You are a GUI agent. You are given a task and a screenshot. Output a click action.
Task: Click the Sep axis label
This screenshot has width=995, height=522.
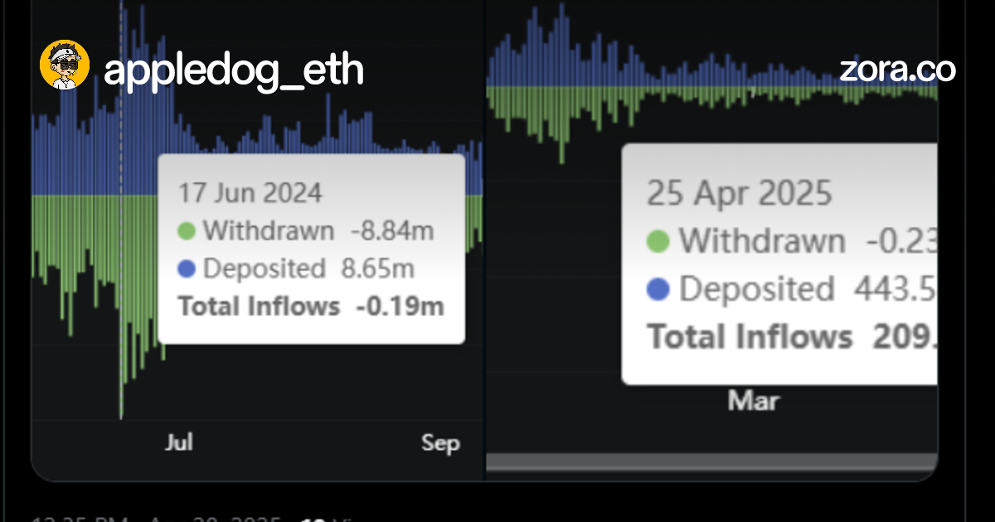click(440, 443)
